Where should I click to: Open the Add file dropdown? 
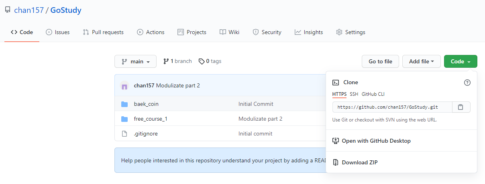coord(422,61)
